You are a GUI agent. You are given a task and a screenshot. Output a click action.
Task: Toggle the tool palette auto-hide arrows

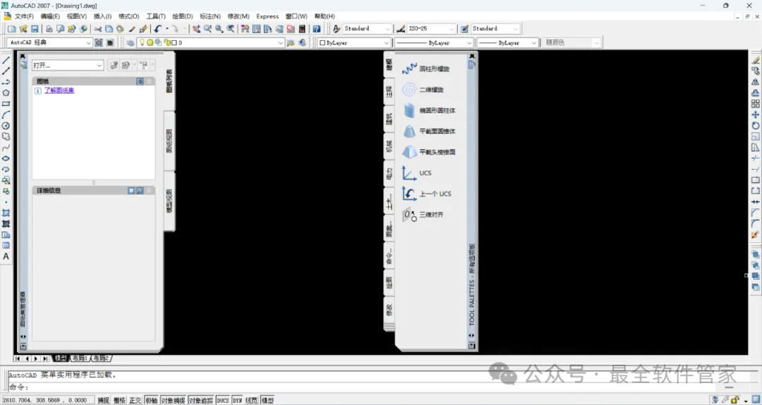tap(471, 336)
